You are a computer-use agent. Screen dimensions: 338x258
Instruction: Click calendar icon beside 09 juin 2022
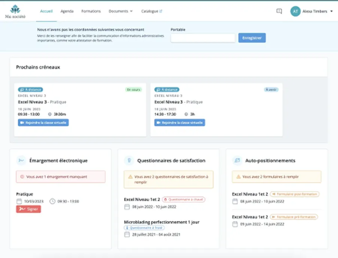[x=235, y=224]
